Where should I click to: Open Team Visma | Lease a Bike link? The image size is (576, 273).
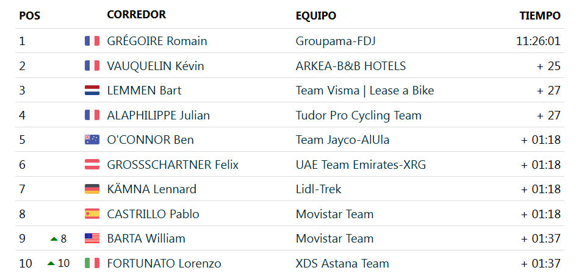point(365,91)
